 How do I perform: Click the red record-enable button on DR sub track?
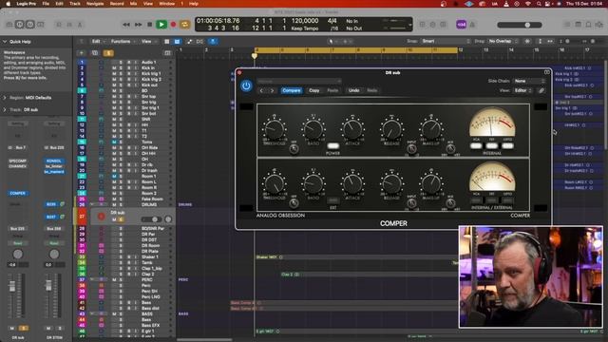coord(101,217)
